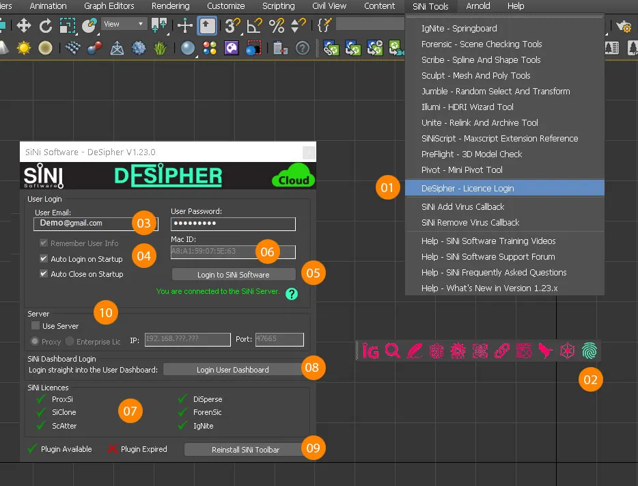Click the IgNite IG icon in SiNi toolbar
Viewport: 638px width, 486px height.
point(370,351)
